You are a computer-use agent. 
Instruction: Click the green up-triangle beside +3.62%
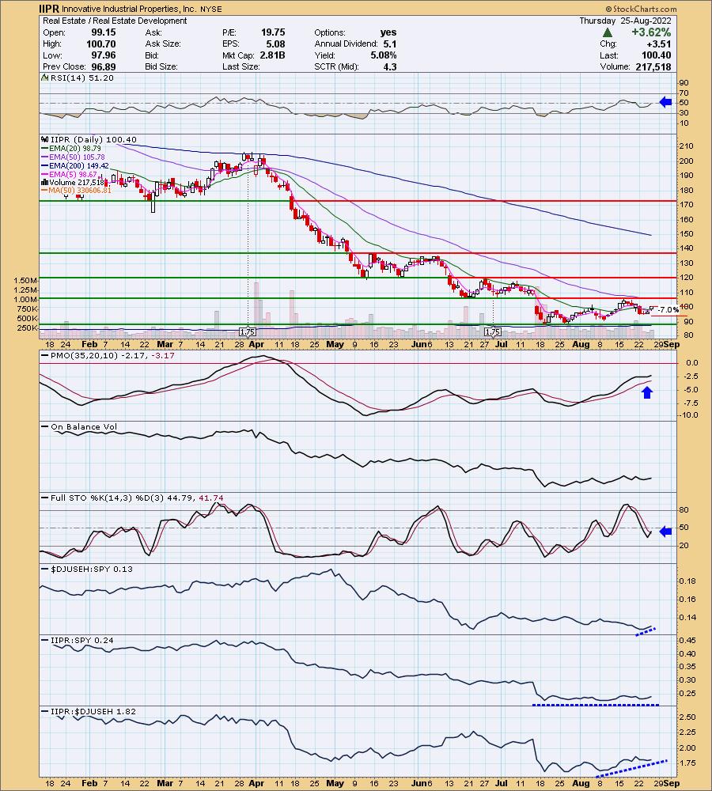608,32
